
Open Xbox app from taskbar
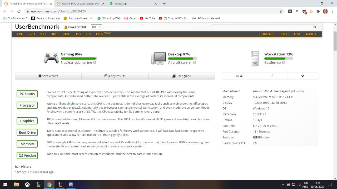[27, 185]
